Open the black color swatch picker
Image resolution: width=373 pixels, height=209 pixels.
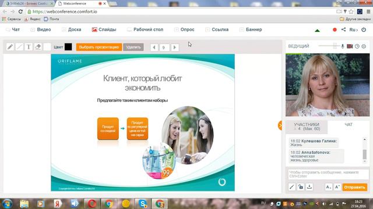(68, 47)
